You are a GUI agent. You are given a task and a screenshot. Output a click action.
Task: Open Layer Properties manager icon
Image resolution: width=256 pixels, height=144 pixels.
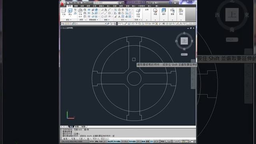pyautogui.click(x=63, y=24)
